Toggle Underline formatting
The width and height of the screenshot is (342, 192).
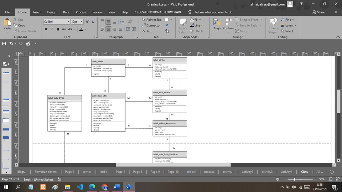[58, 29]
